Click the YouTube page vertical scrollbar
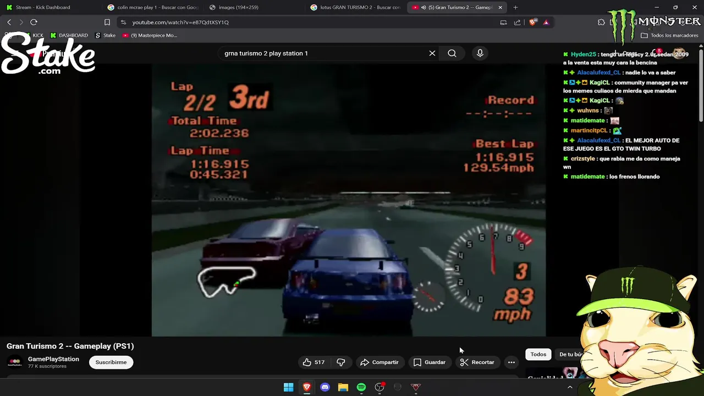Image resolution: width=704 pixels, height=396 pixels. (701, 86)
